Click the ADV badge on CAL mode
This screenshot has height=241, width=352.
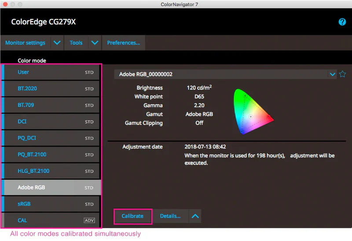89,220
